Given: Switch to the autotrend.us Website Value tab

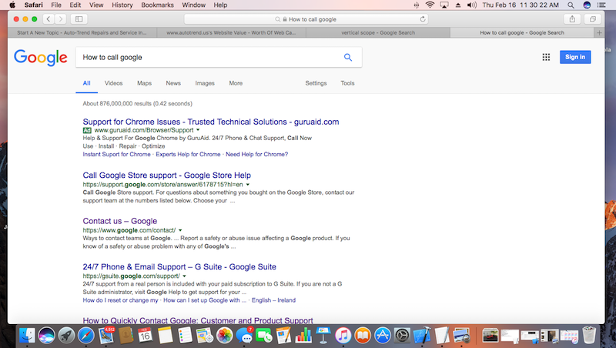Looking at the screenshot, I should [x=232, y=32].
